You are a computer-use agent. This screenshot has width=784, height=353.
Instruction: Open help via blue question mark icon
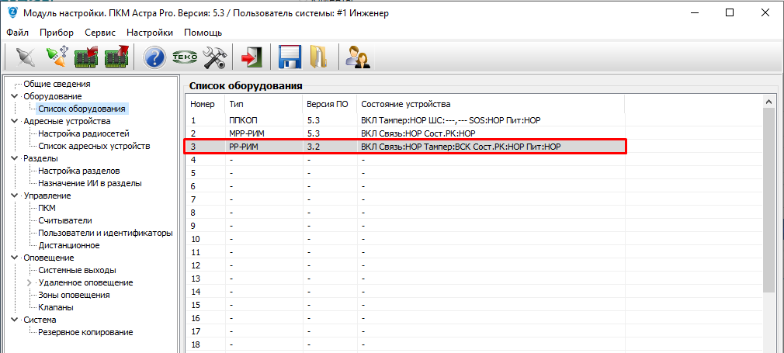click(x=155, y=58)
